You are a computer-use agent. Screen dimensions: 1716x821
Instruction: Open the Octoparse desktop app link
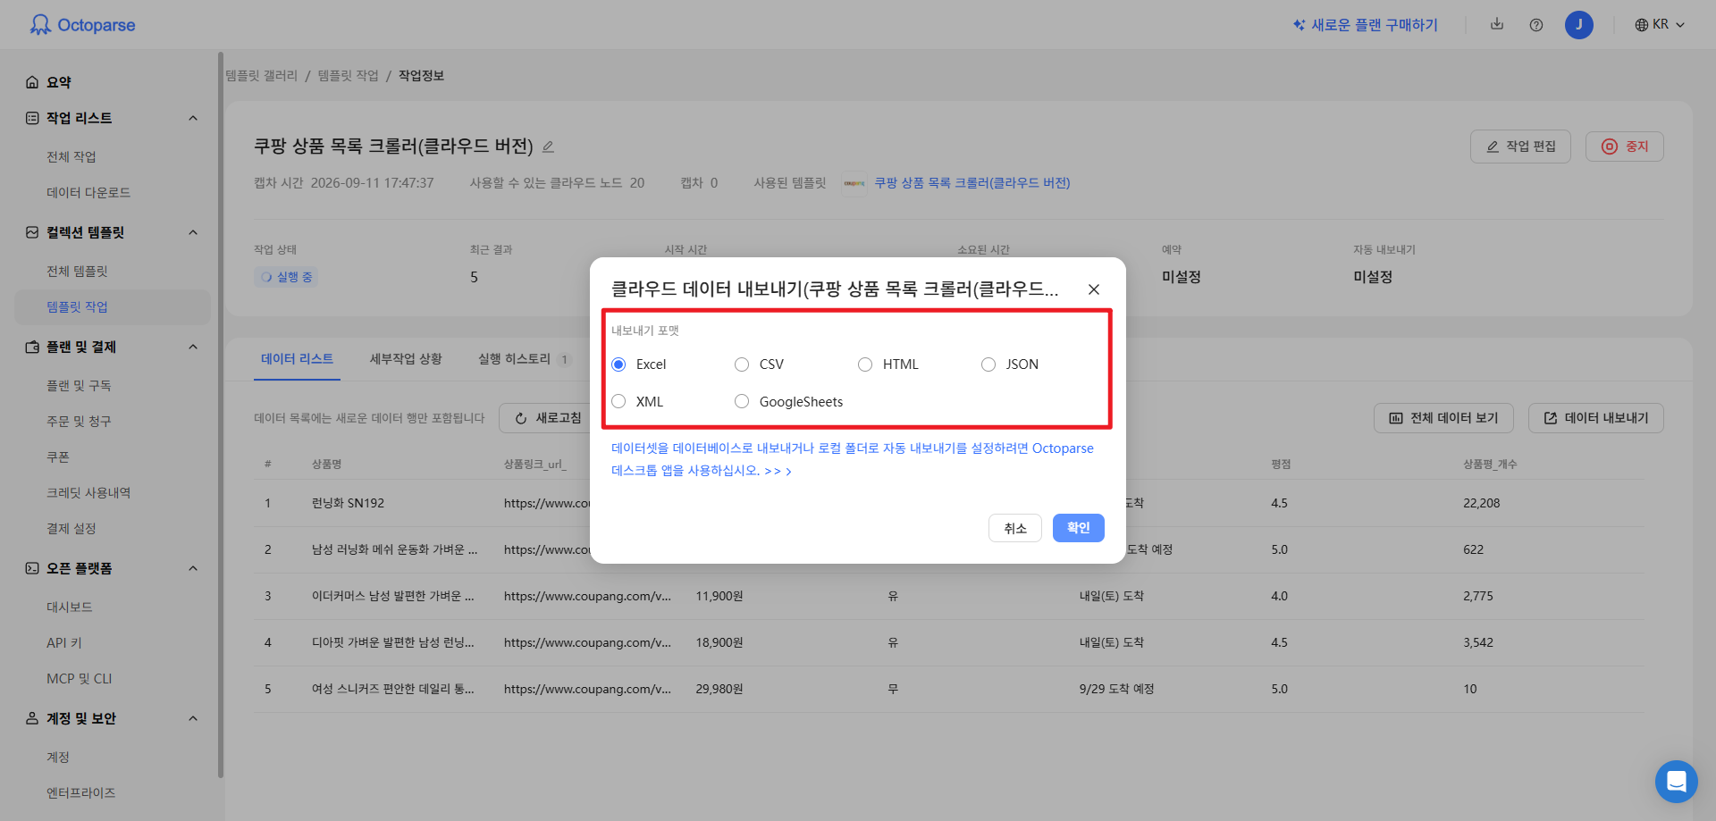(853, 459)
